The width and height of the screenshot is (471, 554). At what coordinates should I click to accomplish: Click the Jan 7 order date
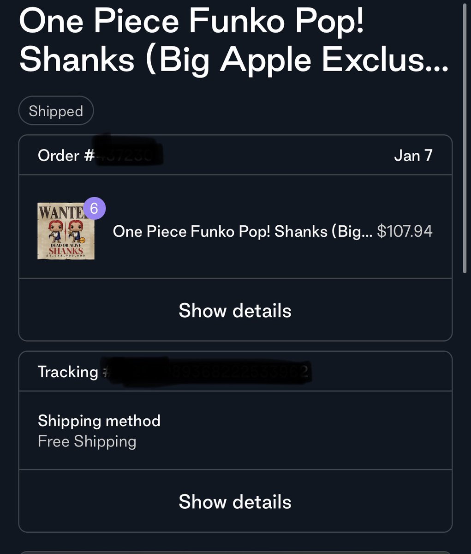pyautogui.click(x=413, y=156)
